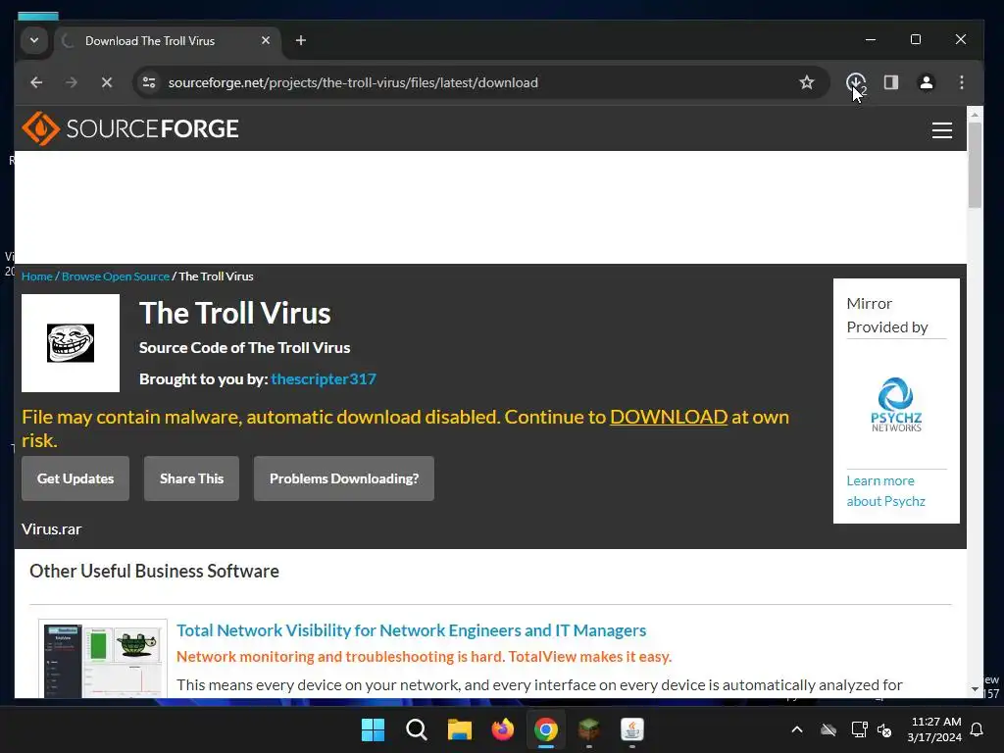The image size is (1004, 753).
Task: Click the troll face project thumbnail
Action: pyautogui.click(x=71, y=343)
